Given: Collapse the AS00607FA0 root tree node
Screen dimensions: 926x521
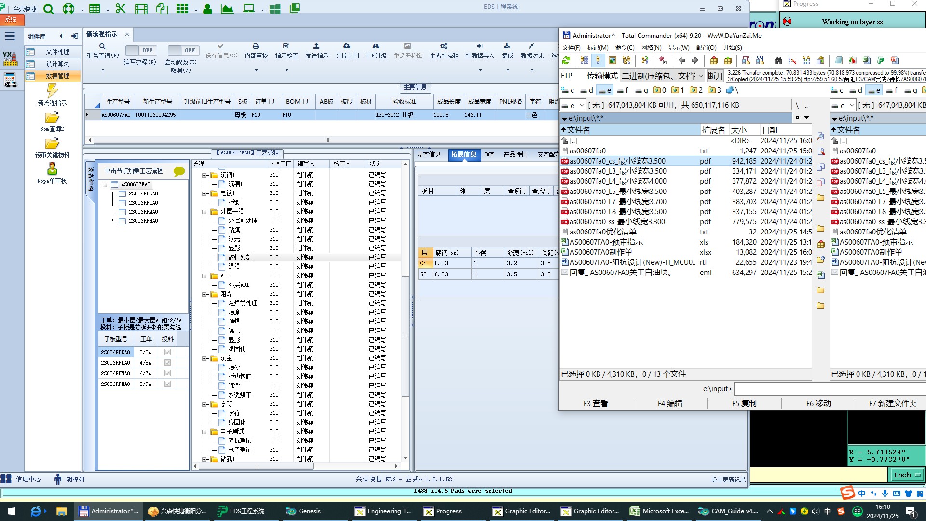Looking at the screenshot, I should pyautogui.click(x=105, y=185).
